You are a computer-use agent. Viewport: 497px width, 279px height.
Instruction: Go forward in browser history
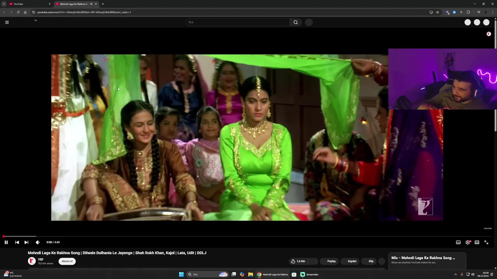(11, 12)
